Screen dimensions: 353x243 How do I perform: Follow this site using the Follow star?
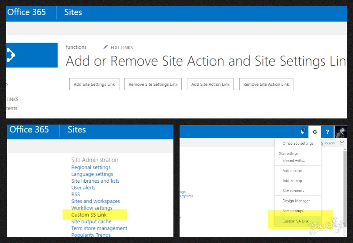coord(329,144)
